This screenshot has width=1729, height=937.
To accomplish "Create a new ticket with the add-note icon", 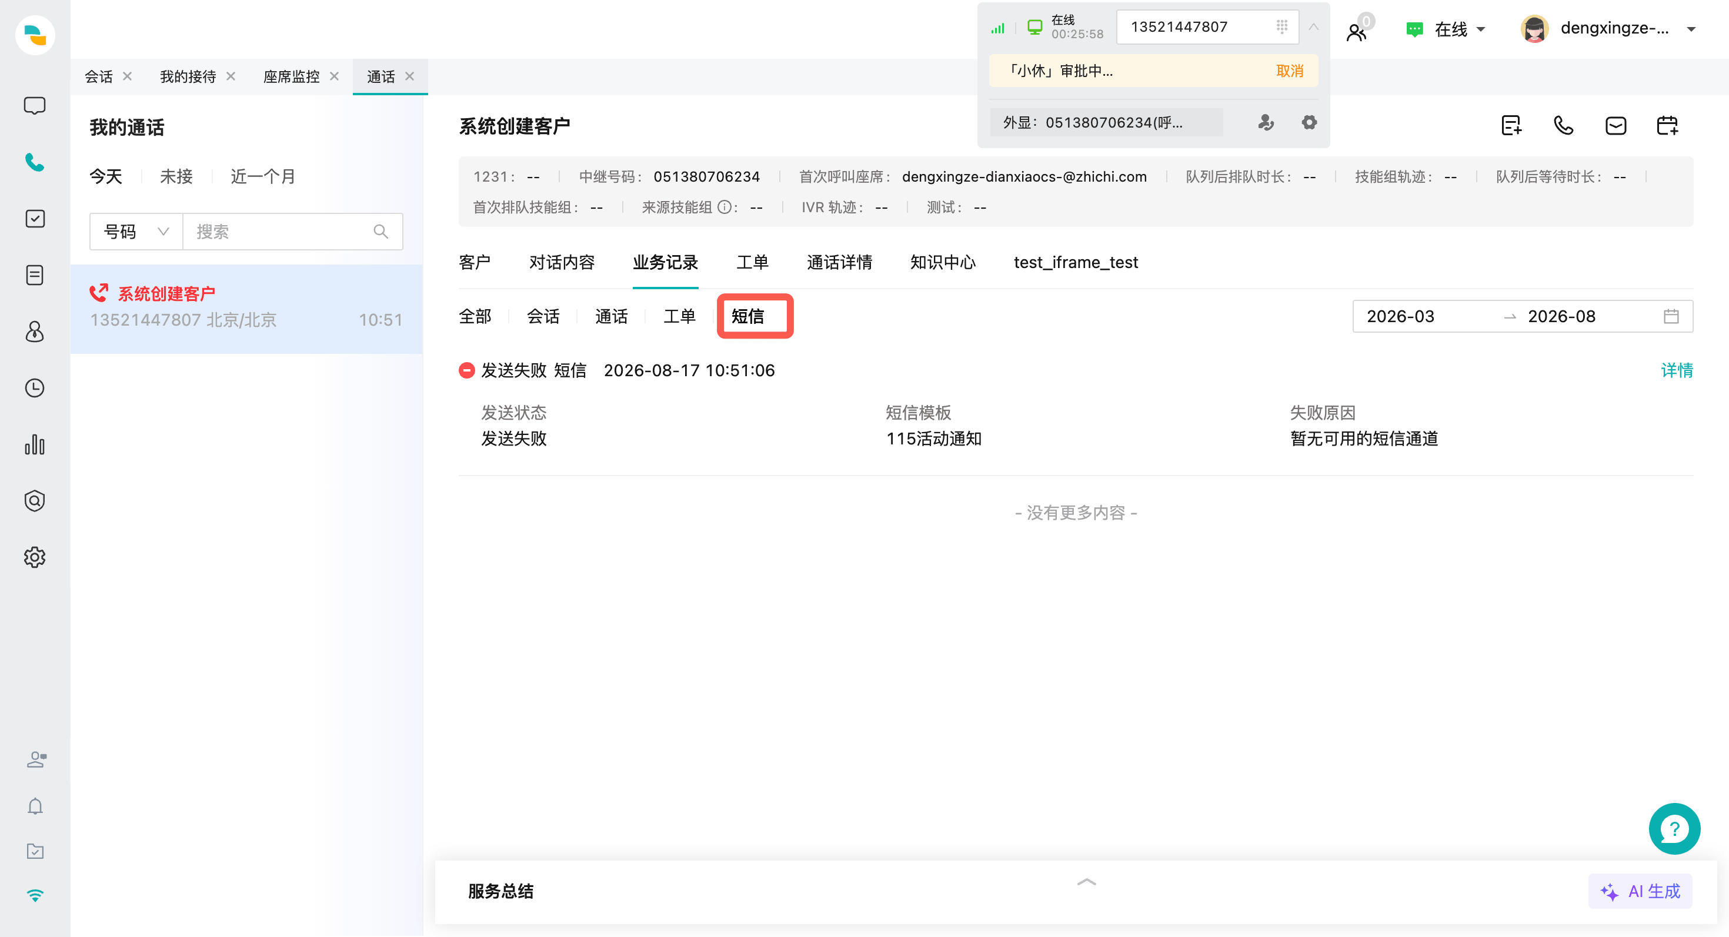I will [x=1511, y=125].
